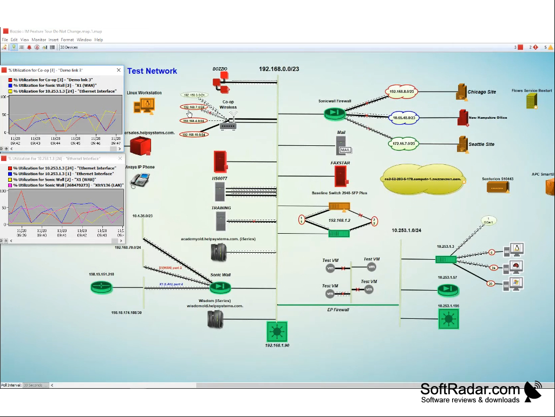Select the Sonic Wall green firewall icon

[220, 287]
